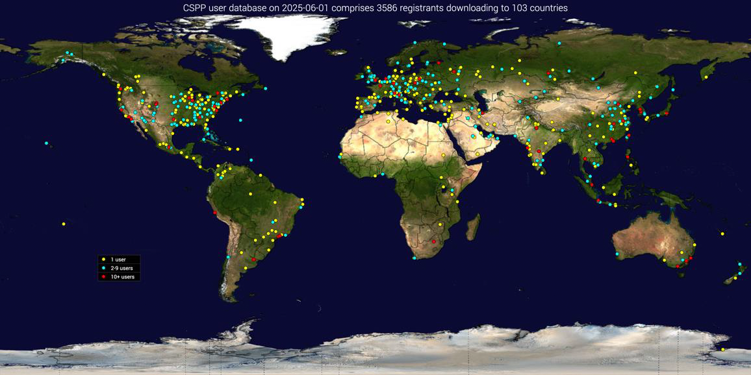The width and height of the screenshot is (751, 375).
Task: Select the cyan marker at Africa's southern tip
Action: (414, 258)
